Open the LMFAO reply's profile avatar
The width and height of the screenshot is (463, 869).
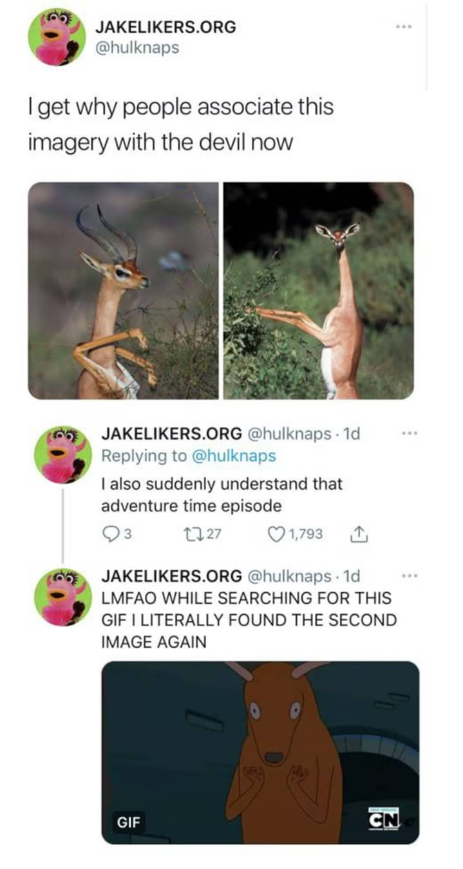pos(62,596)
